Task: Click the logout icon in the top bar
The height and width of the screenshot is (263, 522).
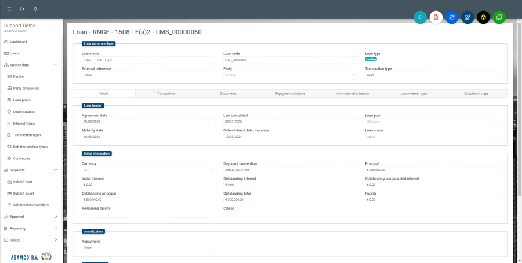Action: 22,9
